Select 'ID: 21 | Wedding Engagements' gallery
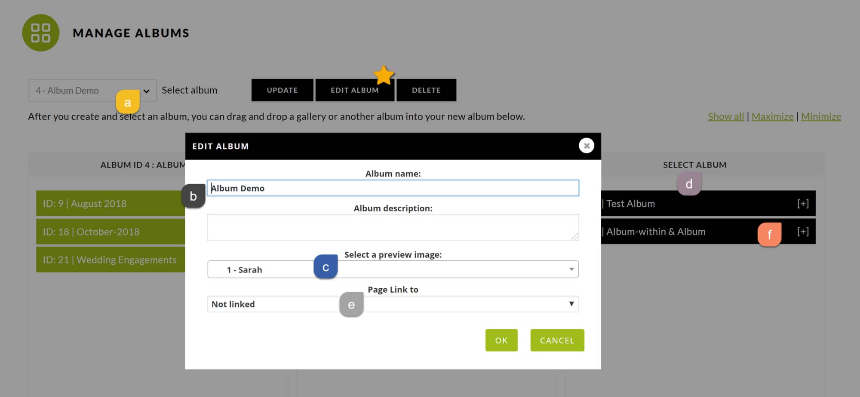Screen dimensions: 860x397 pos(111,260)
